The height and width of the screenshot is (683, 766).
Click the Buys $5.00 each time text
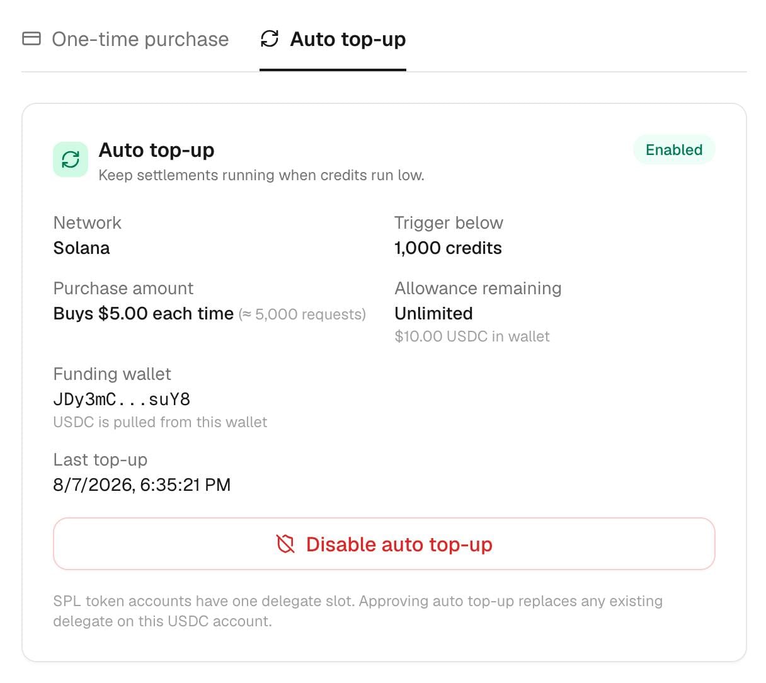pos(144,314)
